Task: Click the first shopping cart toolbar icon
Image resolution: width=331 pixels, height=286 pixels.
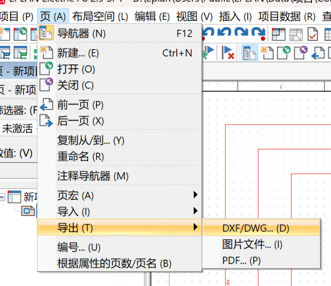Action: [x=5, y=53]
